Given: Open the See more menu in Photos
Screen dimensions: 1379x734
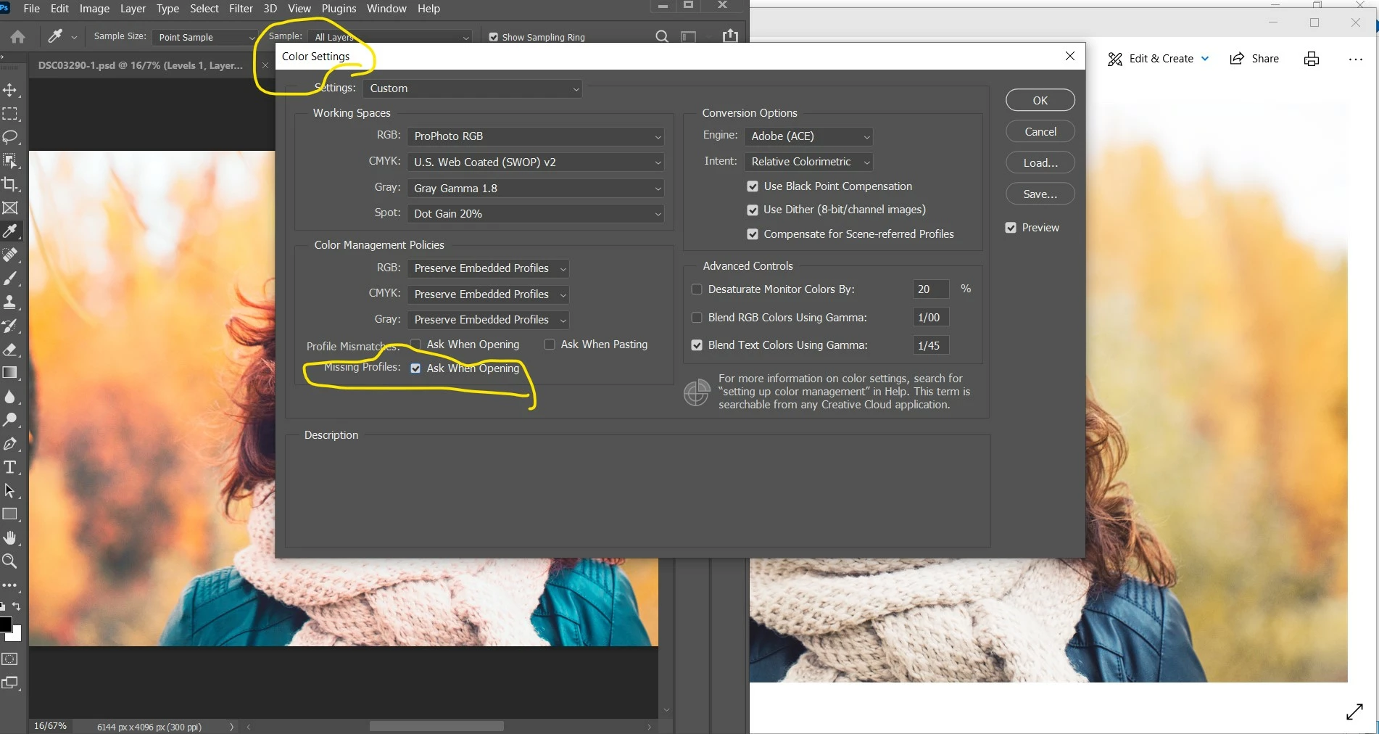Looking at the screenshot, I should [1356, 59].
